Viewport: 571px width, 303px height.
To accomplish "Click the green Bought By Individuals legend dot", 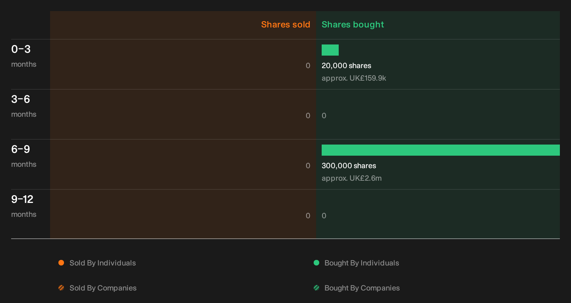I will [x=316, y=263].
